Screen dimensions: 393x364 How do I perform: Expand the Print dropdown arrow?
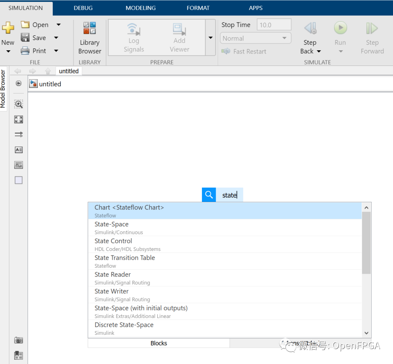point(56,51)
